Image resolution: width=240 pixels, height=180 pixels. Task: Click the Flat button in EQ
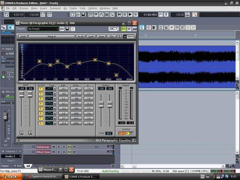coord(111,37)
